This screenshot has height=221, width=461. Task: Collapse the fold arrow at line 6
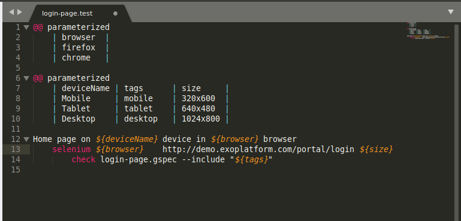(x=26, y=78)
